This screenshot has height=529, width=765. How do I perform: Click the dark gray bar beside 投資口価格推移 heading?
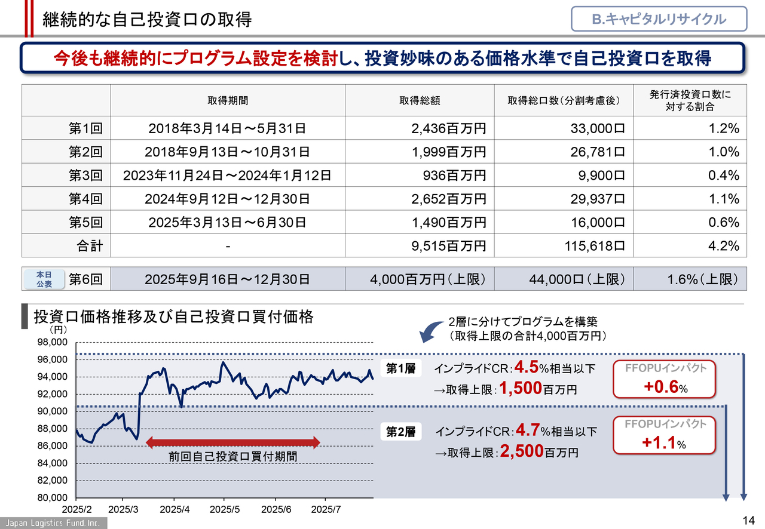[x=25, y=316]
